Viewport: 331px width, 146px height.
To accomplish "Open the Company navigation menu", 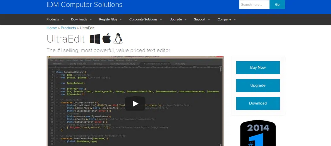I will click(x=224, y=20).
